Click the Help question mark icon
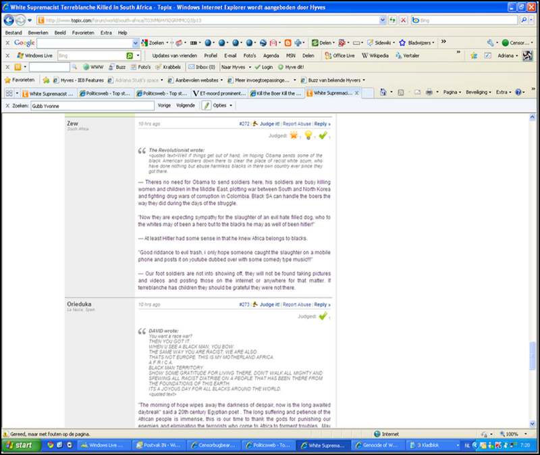 click(518, 92)
